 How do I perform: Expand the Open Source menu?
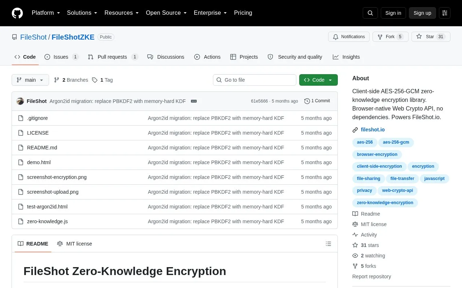(166, 13)
